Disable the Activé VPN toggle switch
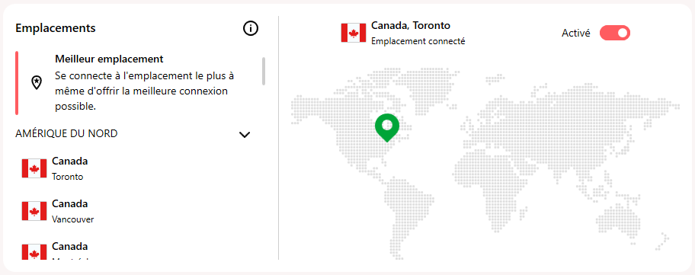The height and width of the screenshot is (275, 695). tap(615, 33)
